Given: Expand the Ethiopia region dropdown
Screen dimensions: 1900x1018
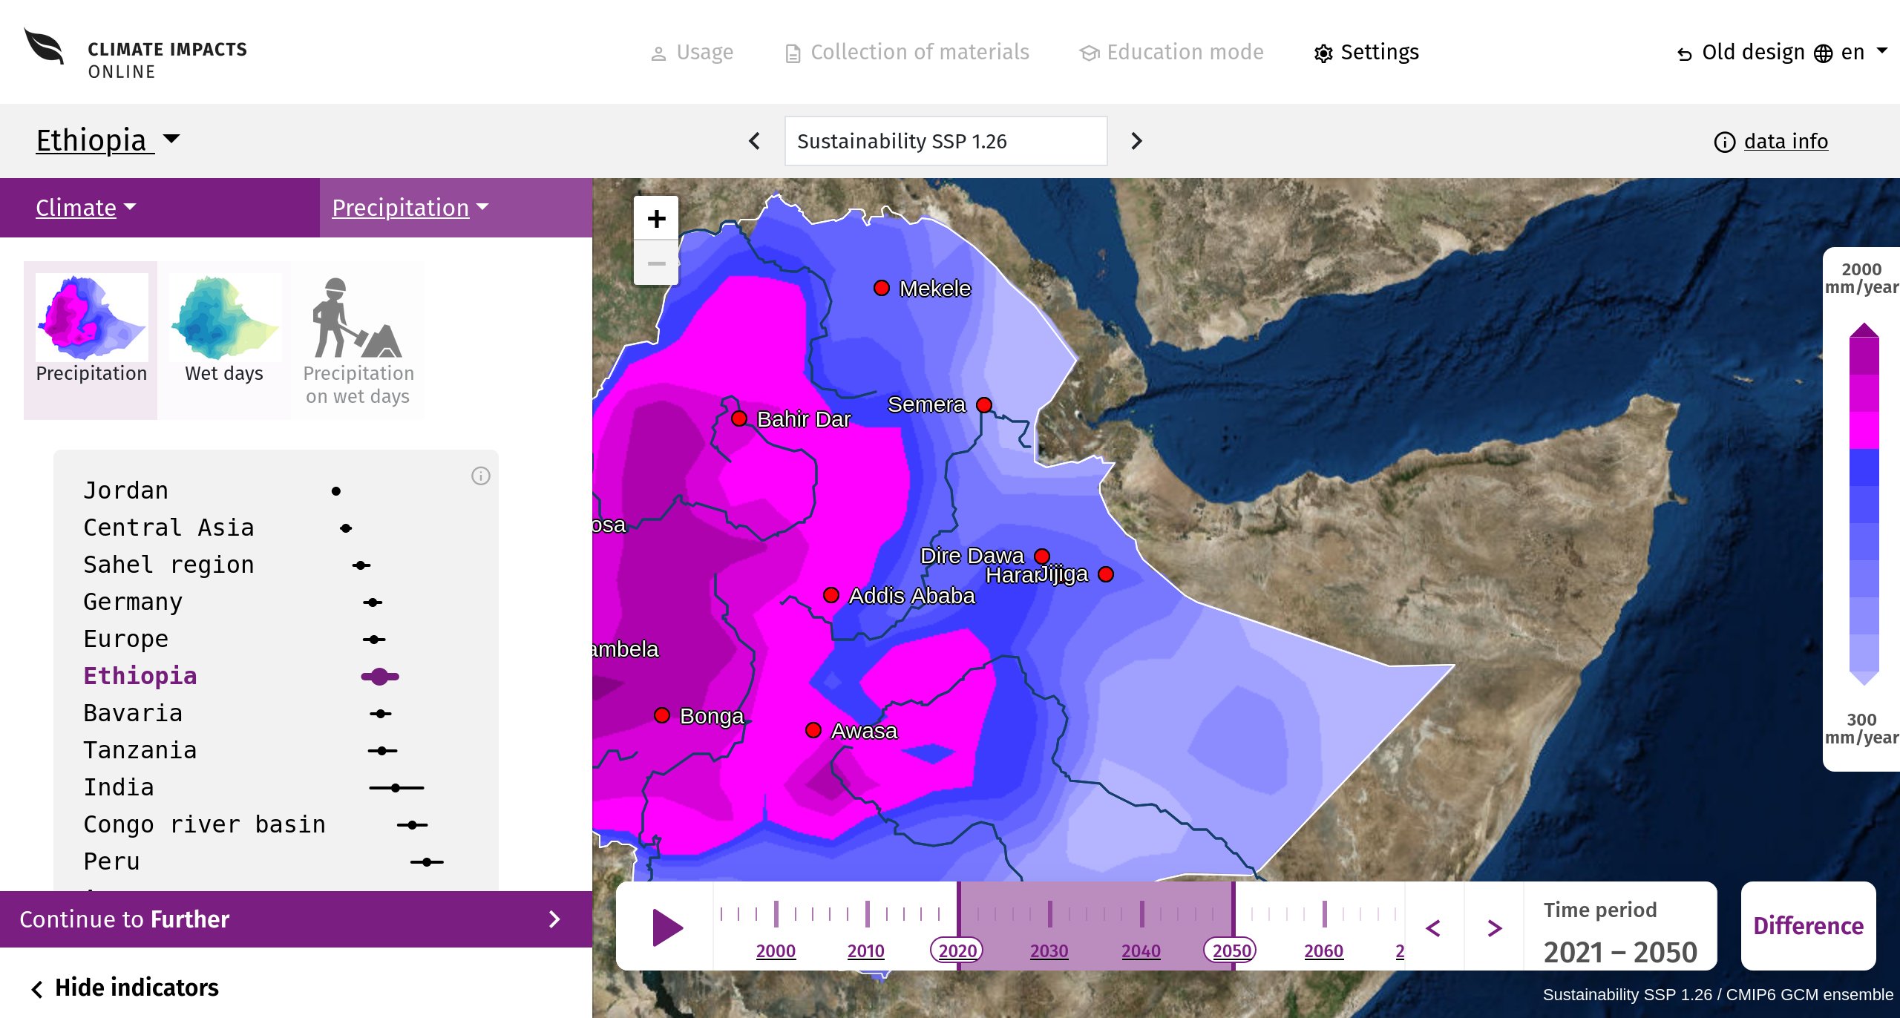Looking at the screenshot, I should (x=108, y=140).
